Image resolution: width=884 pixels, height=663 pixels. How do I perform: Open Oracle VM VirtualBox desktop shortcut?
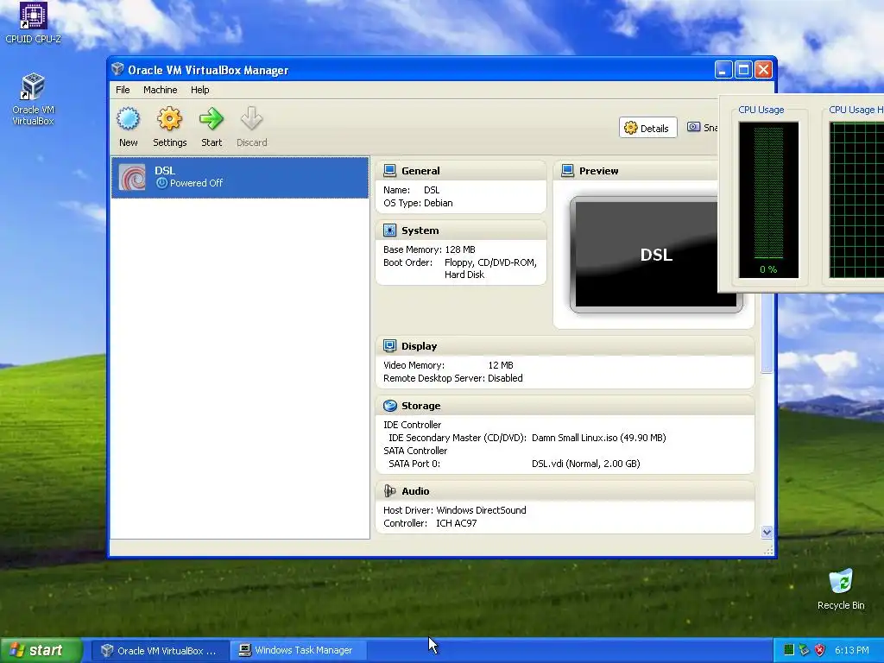34,99
